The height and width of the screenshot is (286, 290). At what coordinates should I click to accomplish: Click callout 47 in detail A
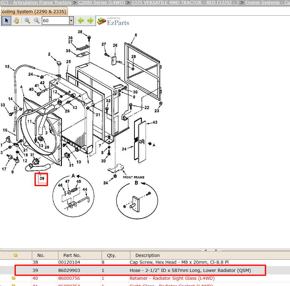click(67, 182)
